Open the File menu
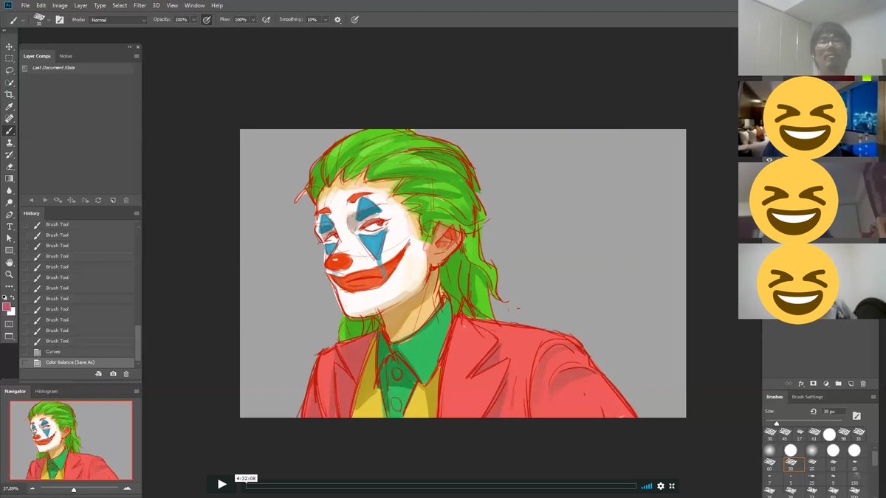This screenshot has width=886, height=498. pyautogui.click(x=26, y=5)
